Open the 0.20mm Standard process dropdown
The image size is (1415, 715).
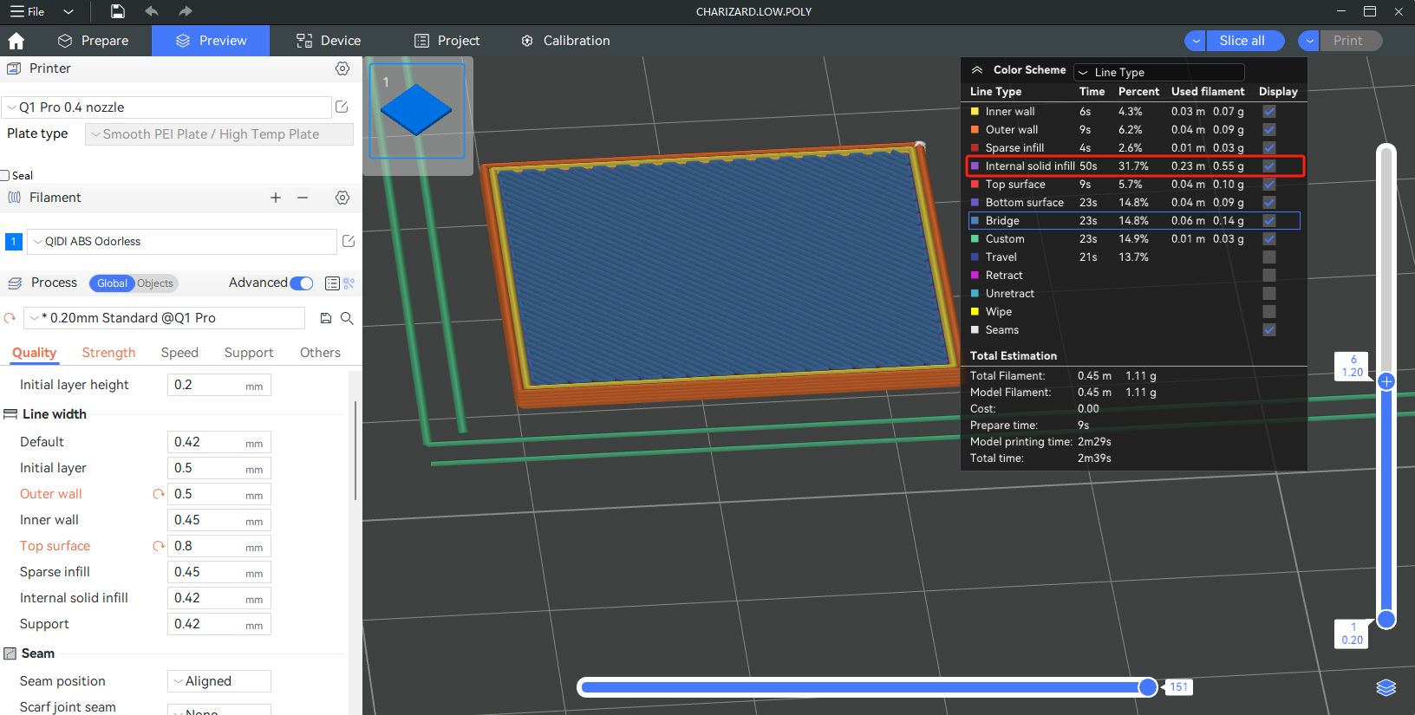[164, 318]
